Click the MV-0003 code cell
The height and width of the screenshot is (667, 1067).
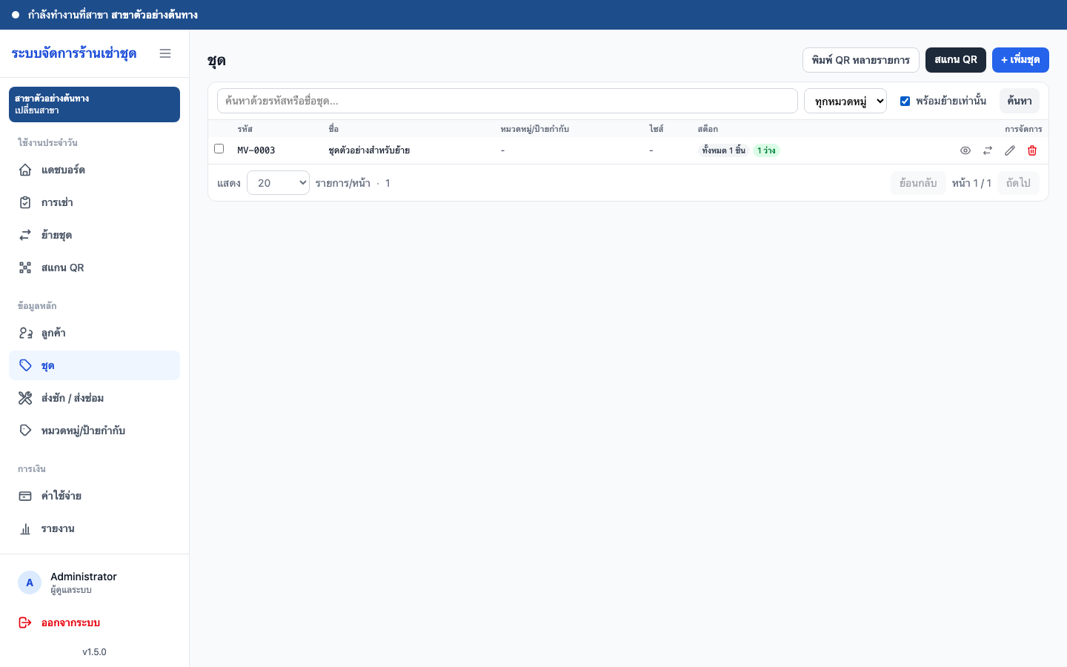256,150
